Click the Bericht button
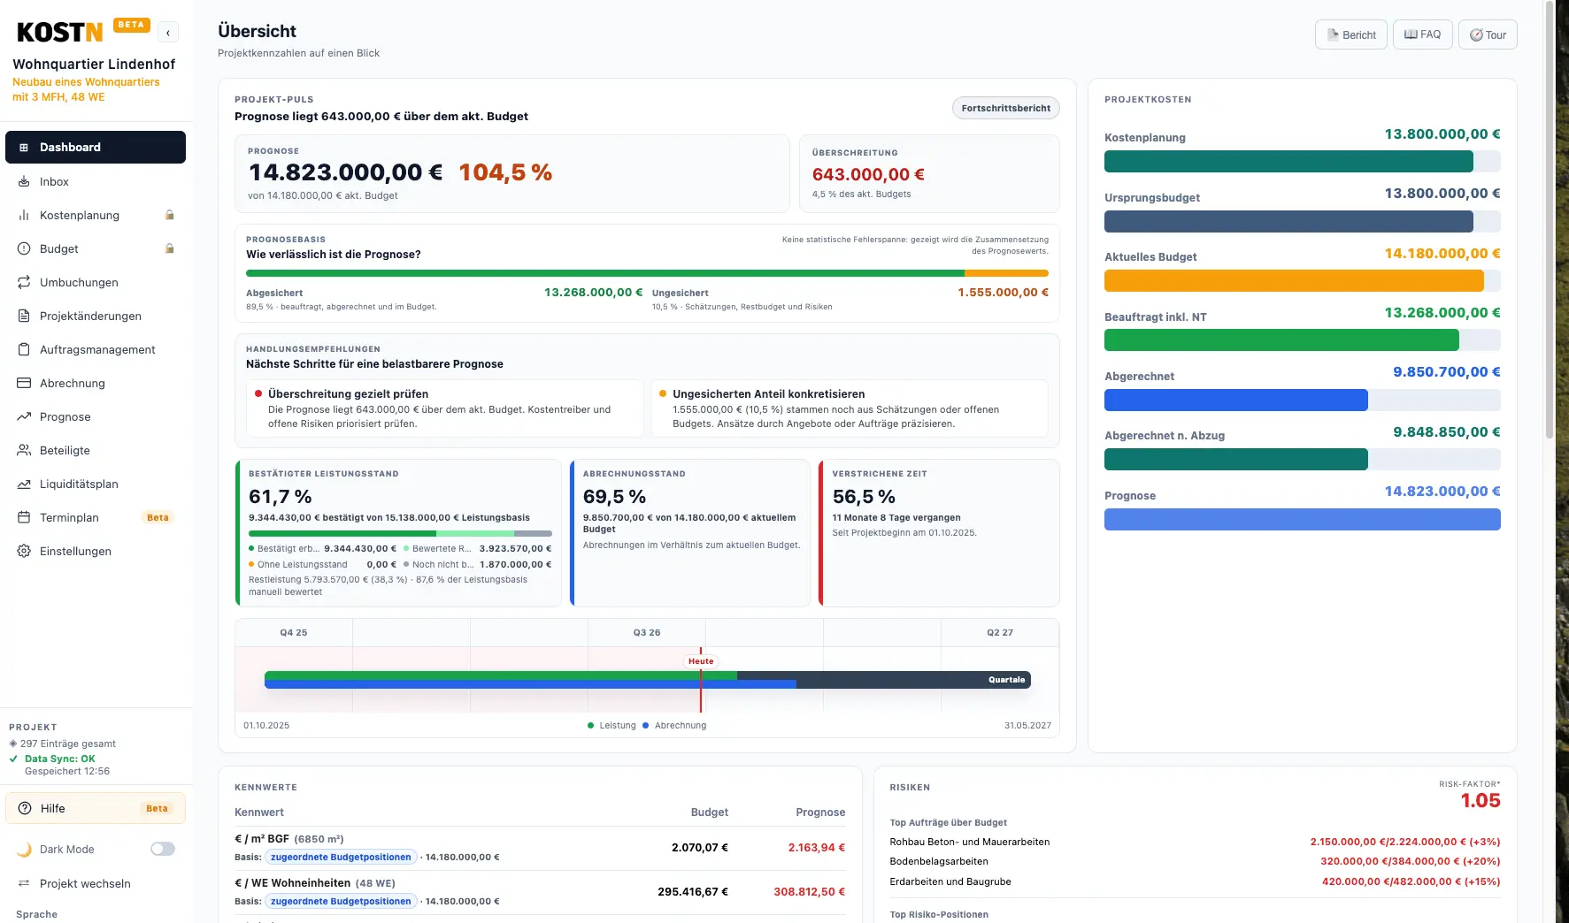This screenshot has height=923, width=1569. coord(1351,34)
